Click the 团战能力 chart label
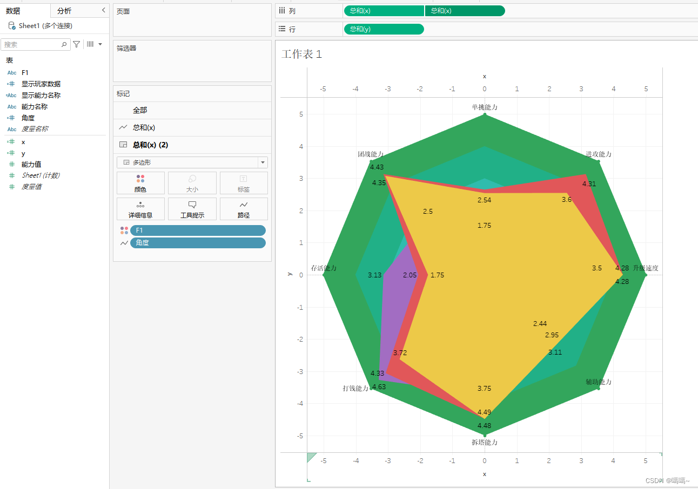The height and width of the screenshot is (489, 698). click(x=370, y=154)
